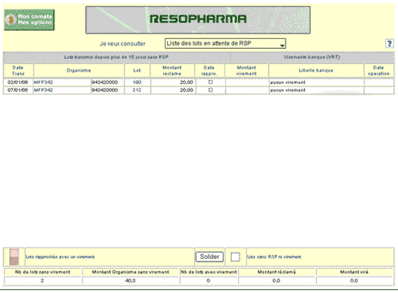Viewport: 398px width, 300px height.
Task: Click MFP342 in the 02/01/06 row
Action: [x=43, y=82]
